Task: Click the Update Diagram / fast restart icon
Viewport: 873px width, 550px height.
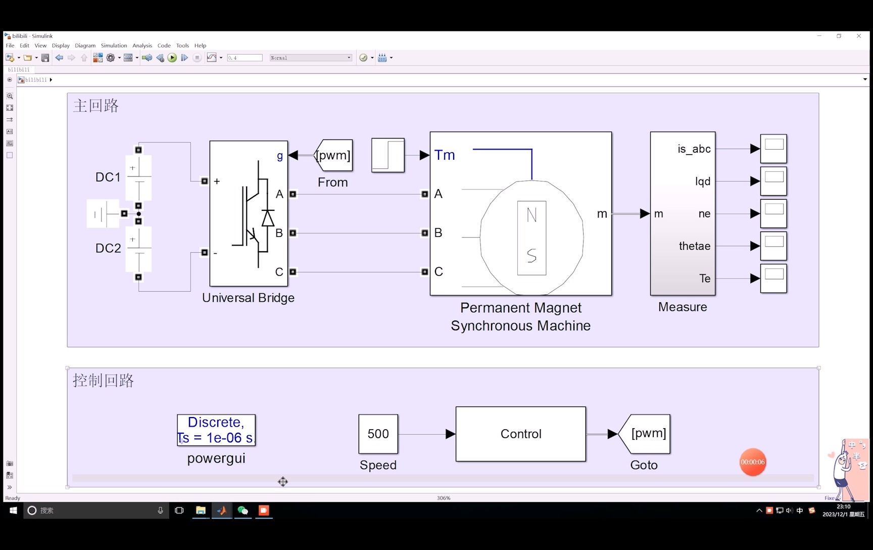Action: (x=147, y=58)
